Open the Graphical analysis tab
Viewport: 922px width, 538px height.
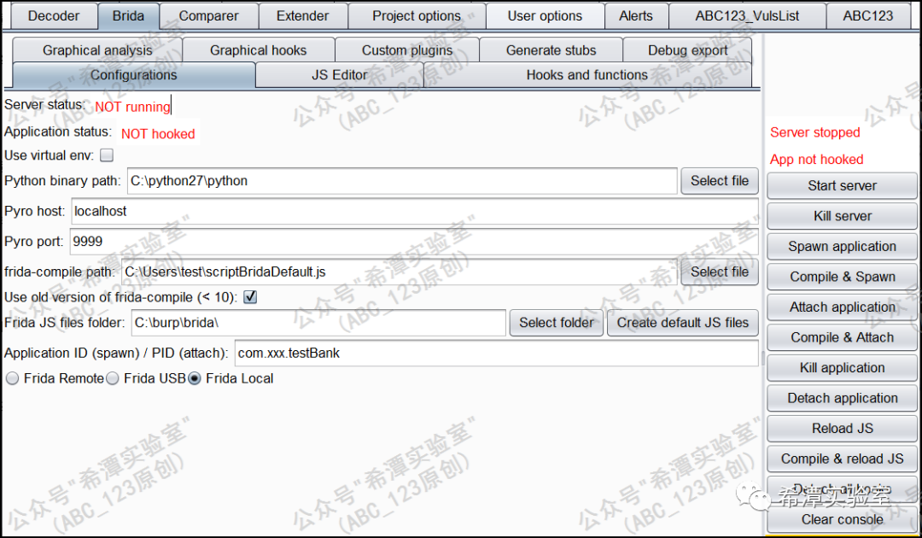click(x=97, y=50)
